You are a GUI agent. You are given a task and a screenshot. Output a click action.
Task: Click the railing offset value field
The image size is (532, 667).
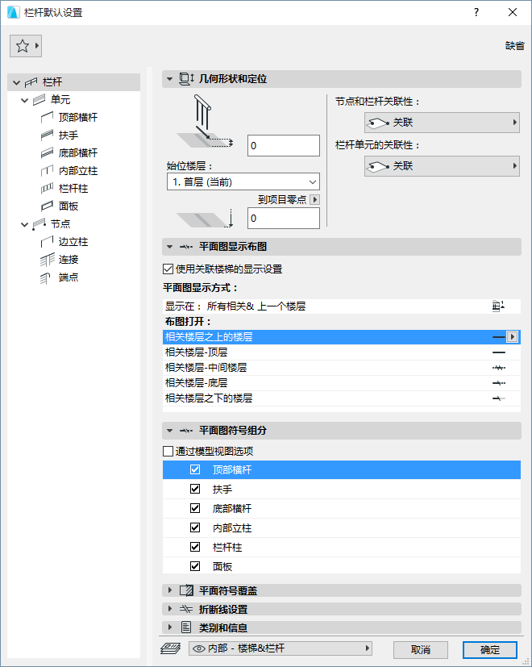284,145
